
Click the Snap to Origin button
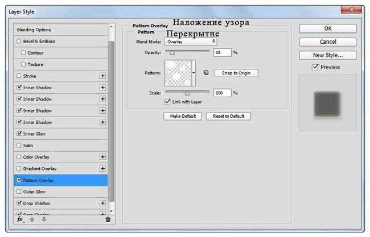tap(236, 73)
